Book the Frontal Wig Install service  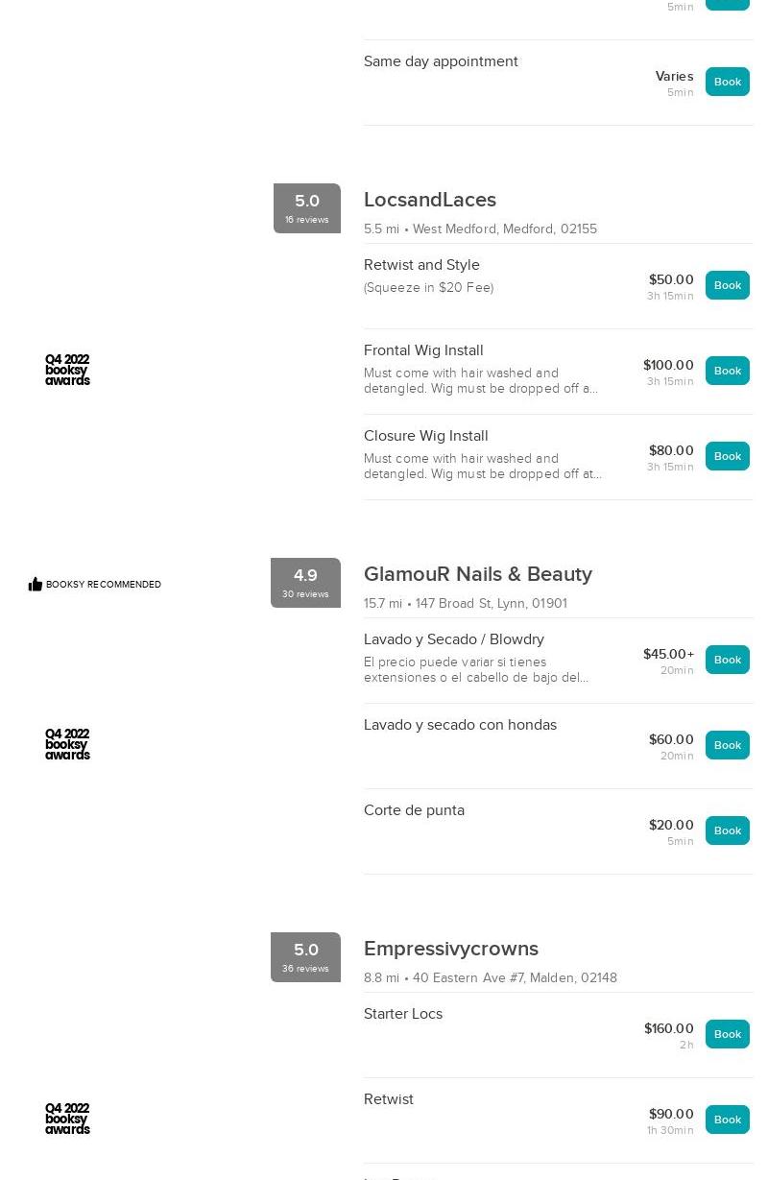727,371
